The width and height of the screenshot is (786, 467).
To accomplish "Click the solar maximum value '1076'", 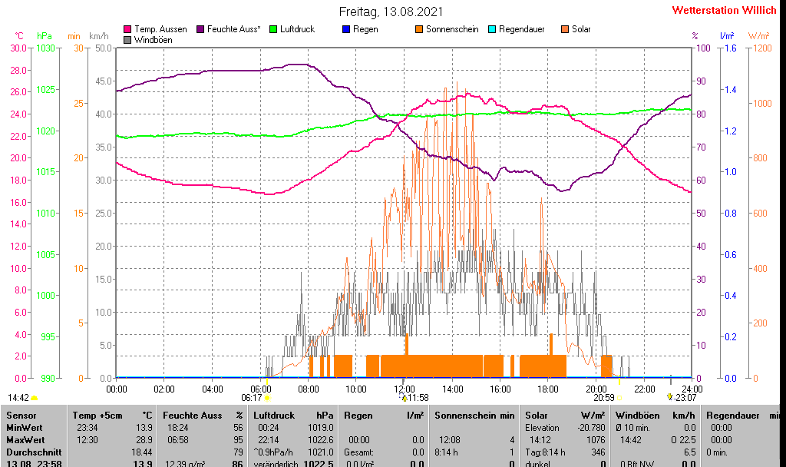I will (x=596, y=440).
